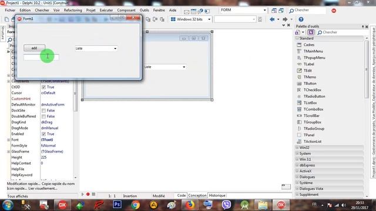Open the Outils menu
The width and height of the screenshot is (376, 211).
(144, 11)
